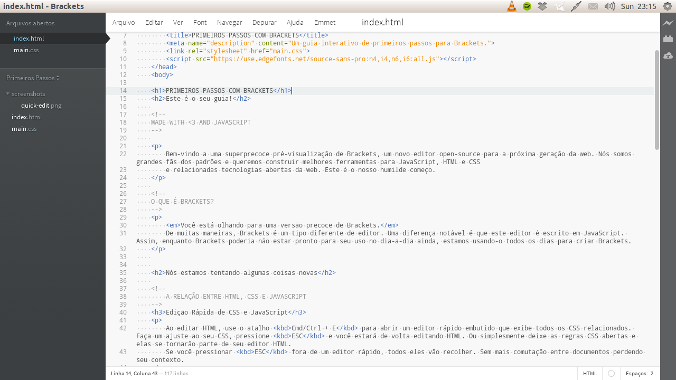Viewport: 676px width, 380px height.
Task: Open Live Preview with the lightning bolt icon
Action: [x=668, y=23]
